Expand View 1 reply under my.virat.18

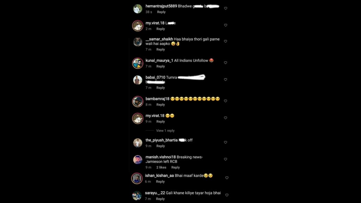[x=165, y=130]
